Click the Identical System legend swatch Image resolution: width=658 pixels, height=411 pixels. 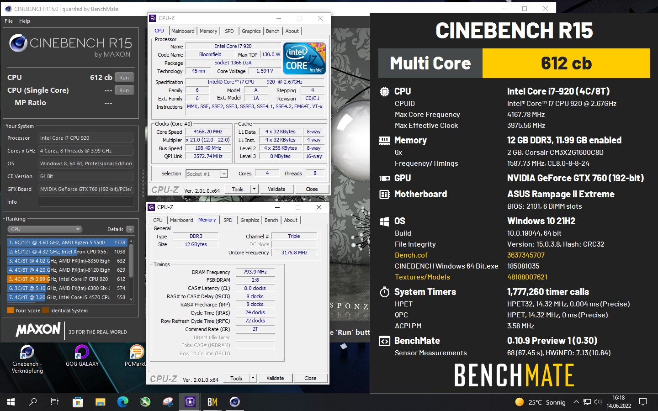[45, 311]
